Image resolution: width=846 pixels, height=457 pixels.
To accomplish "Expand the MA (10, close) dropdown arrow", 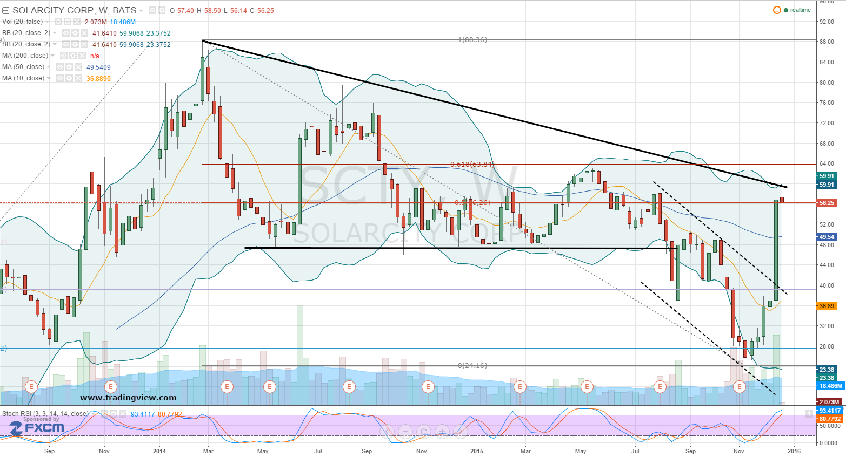I will (x=49, y=79).
